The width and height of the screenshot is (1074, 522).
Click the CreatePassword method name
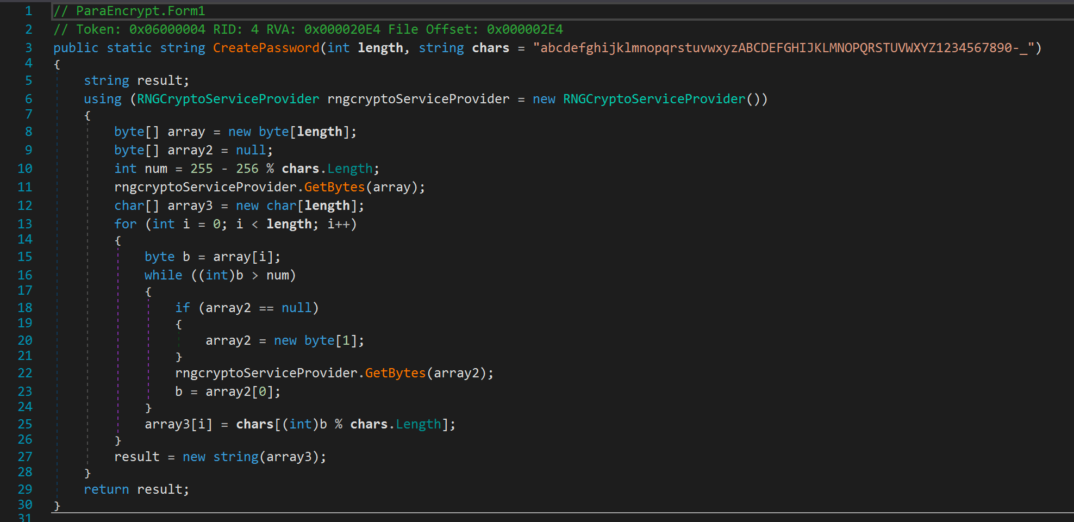point(266,48)
